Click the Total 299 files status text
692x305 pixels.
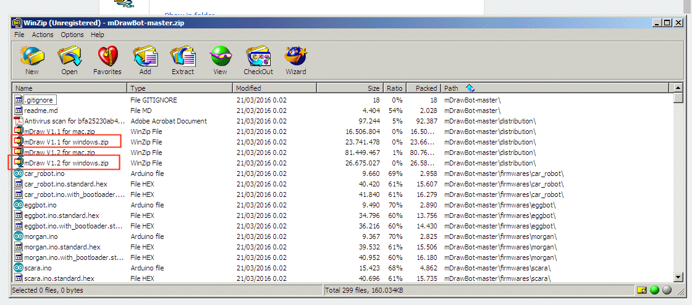coord(364,290)
